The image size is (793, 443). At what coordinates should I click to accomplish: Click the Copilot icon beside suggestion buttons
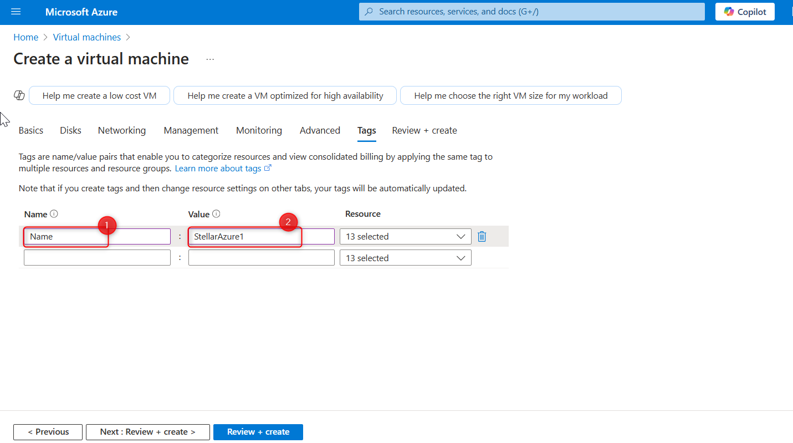(x=19, y=95)
